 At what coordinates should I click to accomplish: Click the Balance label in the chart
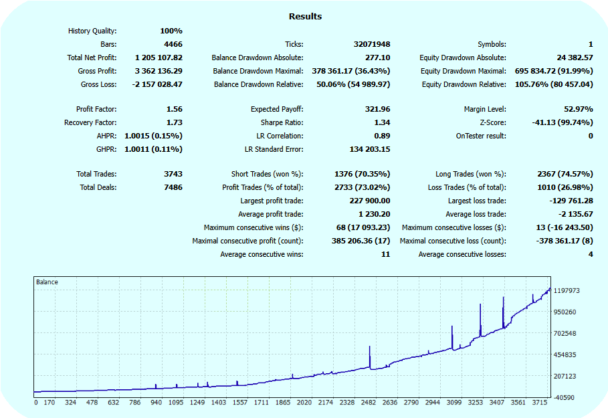[47, 282]
